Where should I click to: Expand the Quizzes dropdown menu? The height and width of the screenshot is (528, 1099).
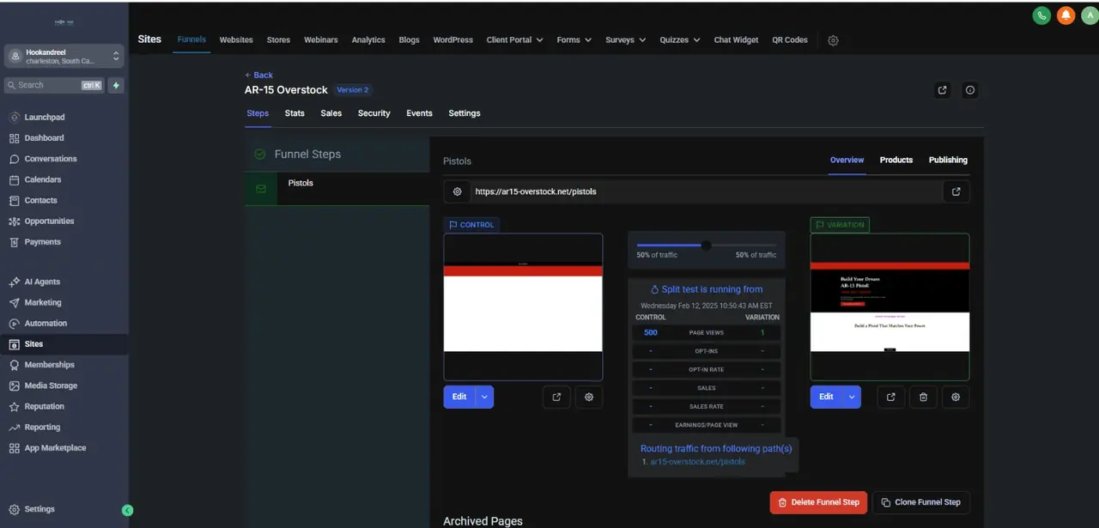(679, 40)
